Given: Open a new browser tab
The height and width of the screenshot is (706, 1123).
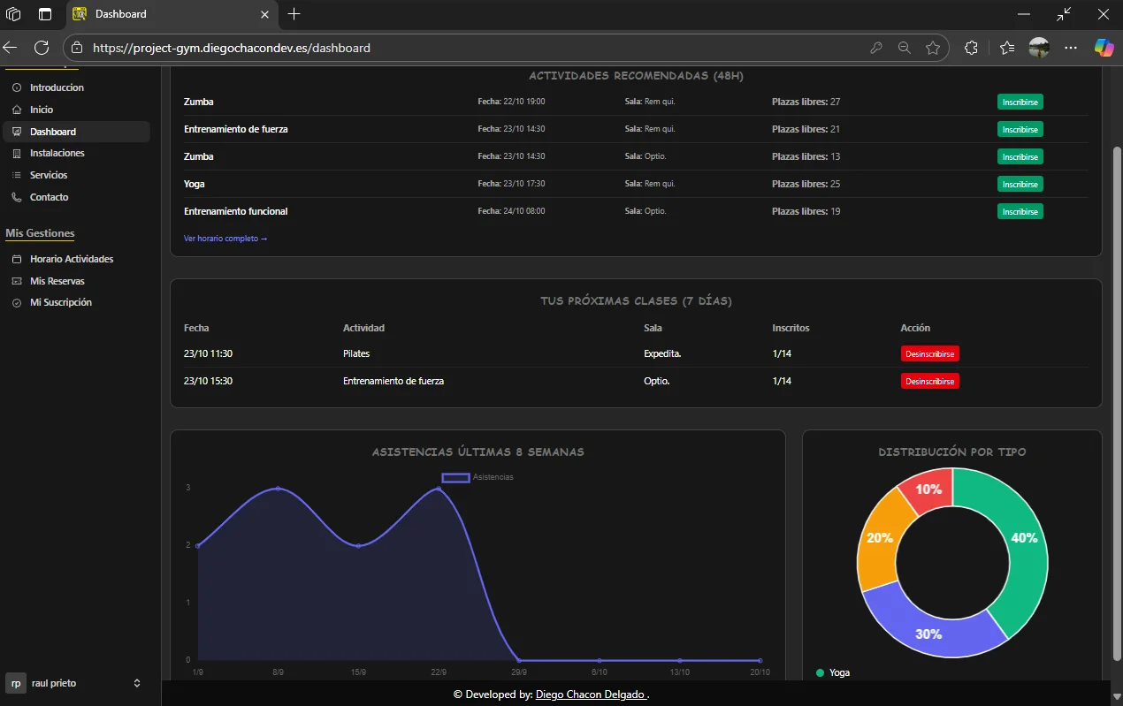Looking at the screenshot, I should point(294,14).
